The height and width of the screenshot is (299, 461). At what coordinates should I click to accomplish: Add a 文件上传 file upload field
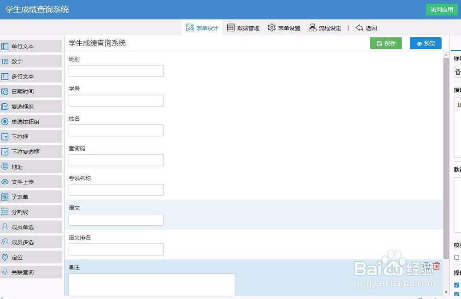(x=31, y=182)
